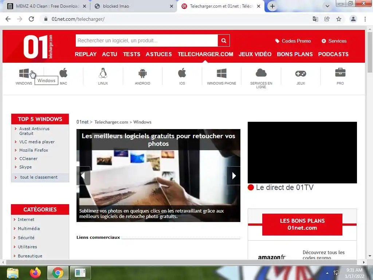Select the Jeux gamepad icon
373x280 pixels.
[x=301, y=74]
